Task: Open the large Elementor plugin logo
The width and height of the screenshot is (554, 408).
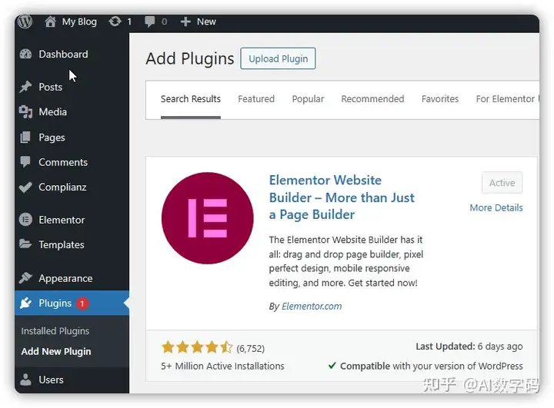Action: pyautogui.click(x=208, y=218)
